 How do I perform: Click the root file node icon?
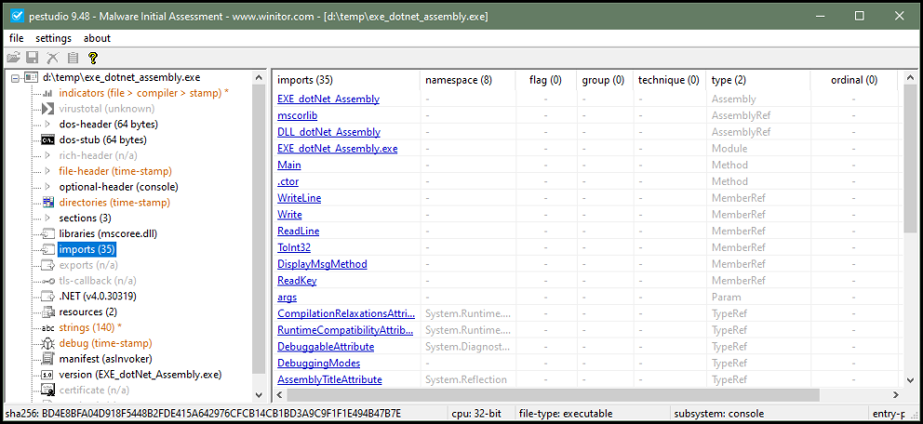point(32,77)
